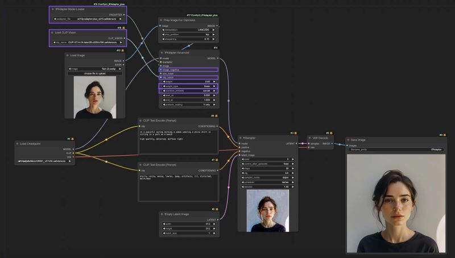The image size is (455, 258).
Task: Open the ipadapter_file model dropdown
Action: click(x=88, y=19)
